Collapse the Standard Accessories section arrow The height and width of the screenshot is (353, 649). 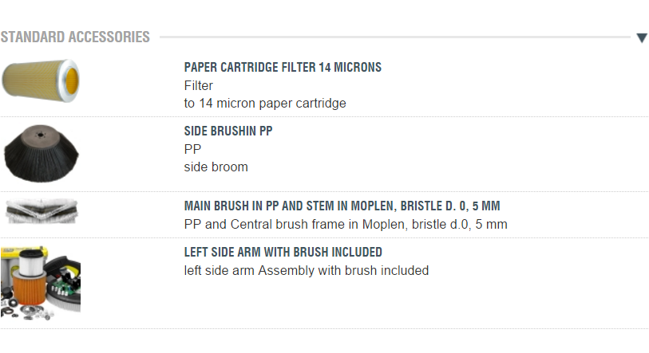coord(642,38)
